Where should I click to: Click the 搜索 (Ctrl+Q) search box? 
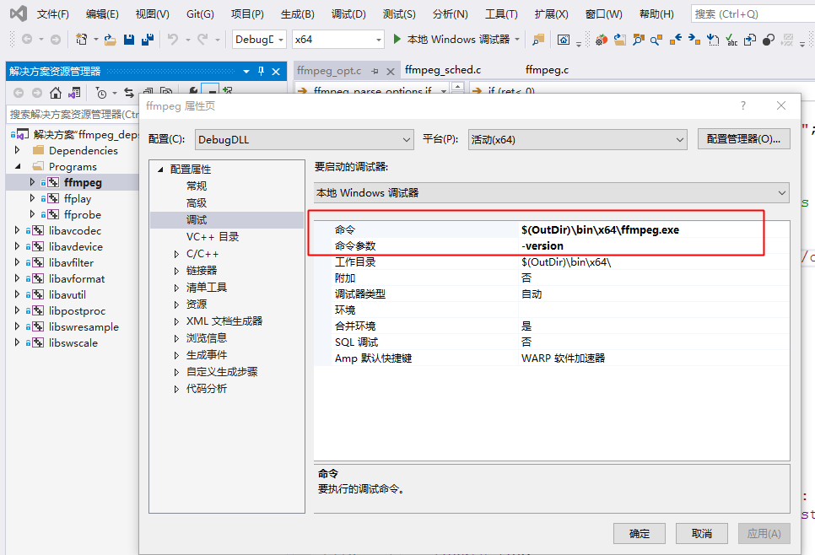tap(753, 14)
